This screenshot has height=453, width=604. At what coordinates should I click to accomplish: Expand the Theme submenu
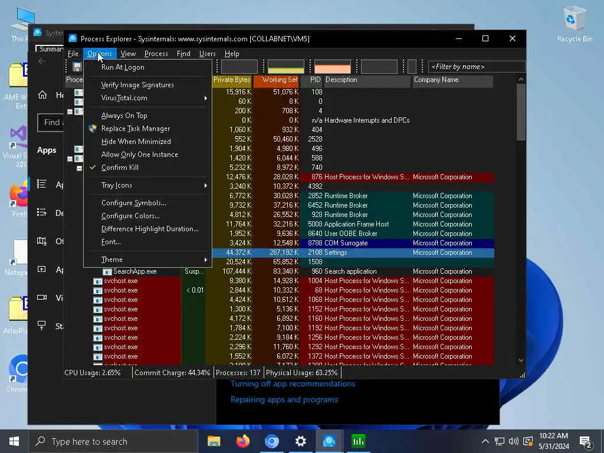[147, 260]
